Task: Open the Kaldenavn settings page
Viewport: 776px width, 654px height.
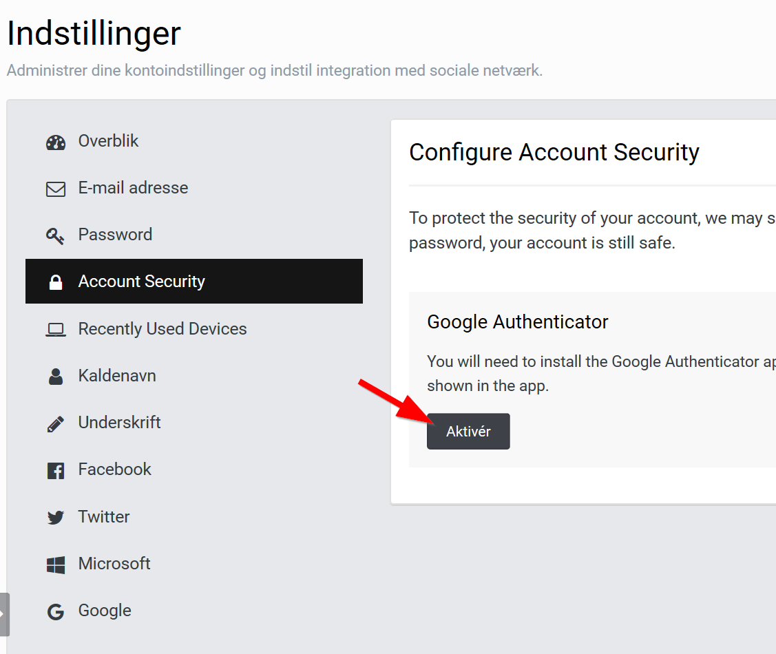Action: click(117, 376)
